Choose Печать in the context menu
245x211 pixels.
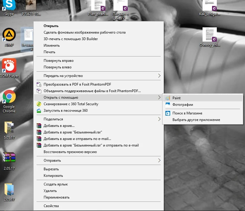pos(99,52)
